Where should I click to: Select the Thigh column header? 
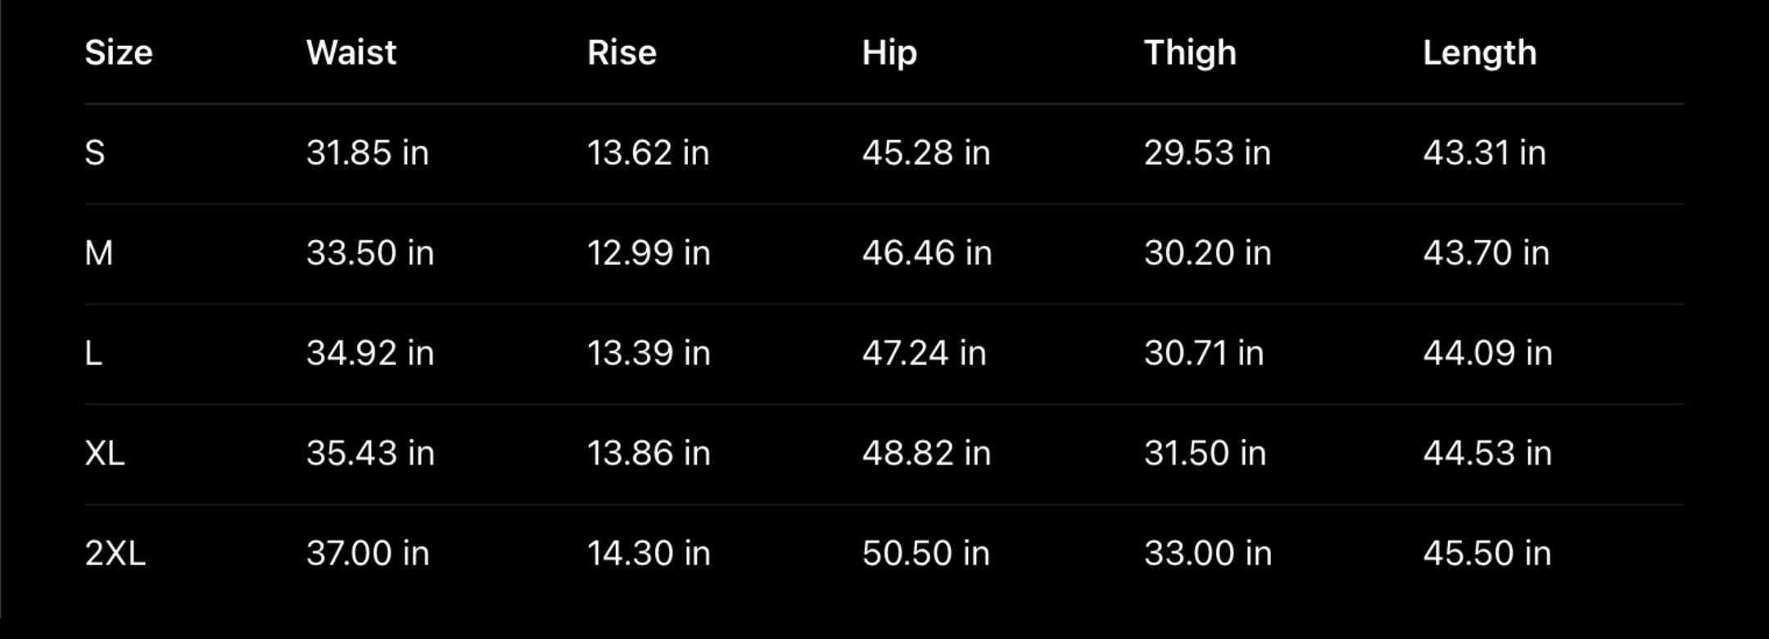tap(1190, 53)
